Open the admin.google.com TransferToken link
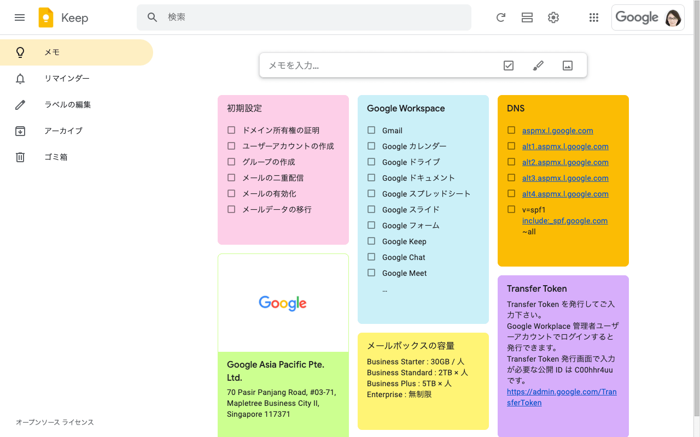This screenshot has width=700, height=437. pyautogui.click(x=562, y=397)
